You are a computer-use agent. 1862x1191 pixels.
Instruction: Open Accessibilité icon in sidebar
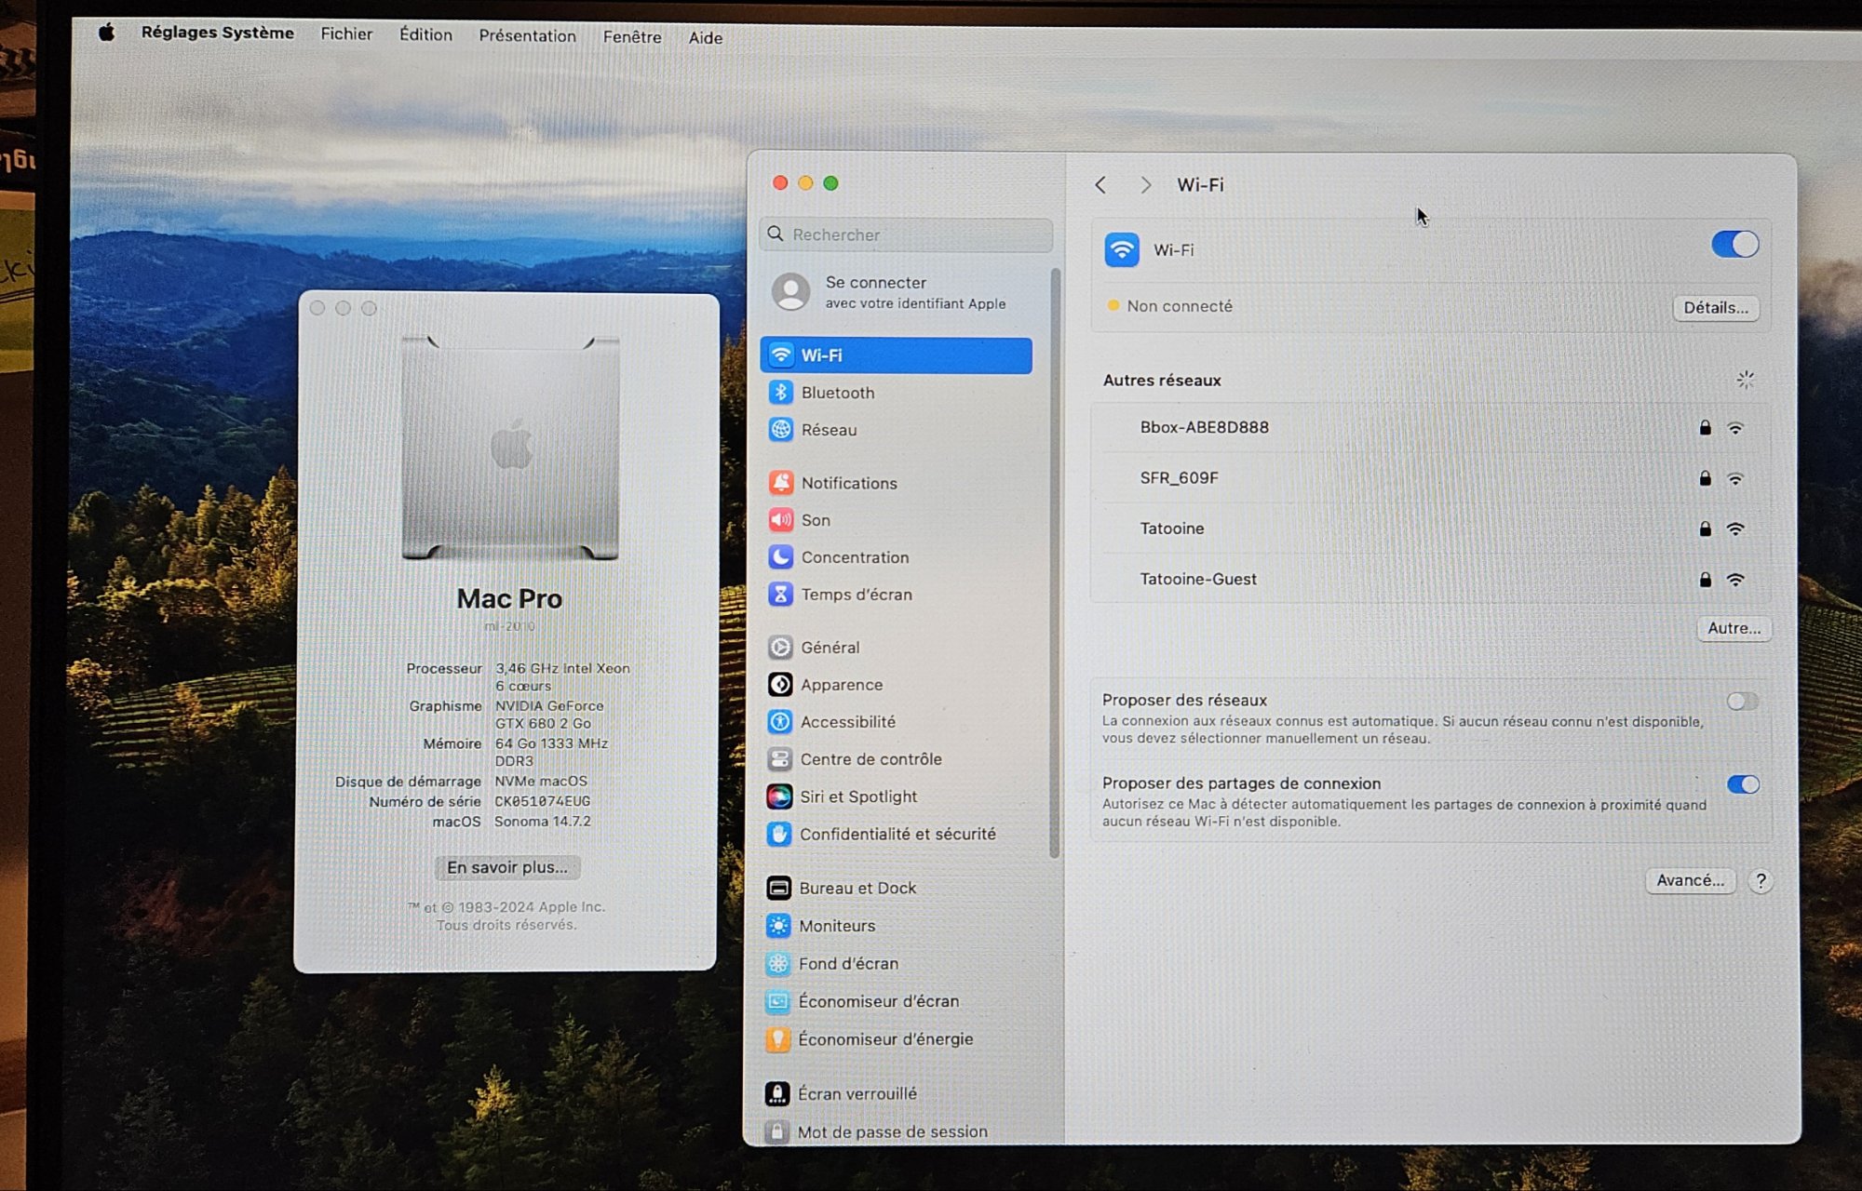pos(780,722)
